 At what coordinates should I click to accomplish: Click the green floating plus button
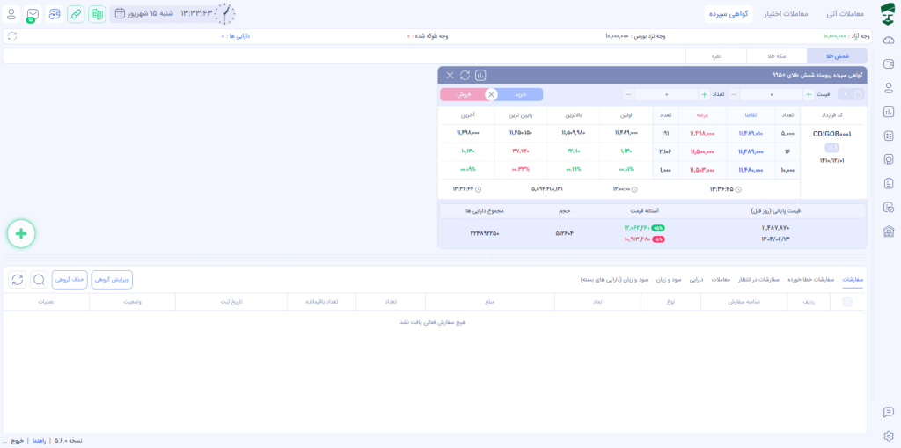(x=21, y=233)
